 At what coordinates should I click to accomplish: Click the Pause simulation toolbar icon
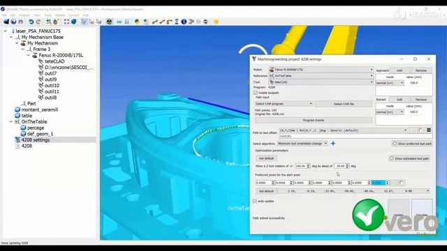127,22
